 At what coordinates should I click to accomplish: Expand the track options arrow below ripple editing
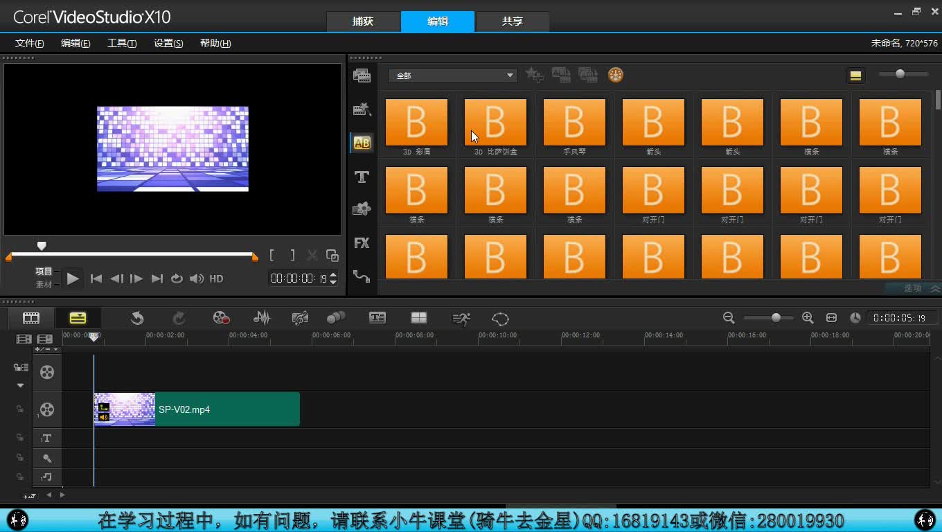19,384
